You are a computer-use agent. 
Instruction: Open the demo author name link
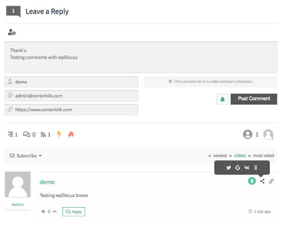pyautogui.click(x=47, y=182)
